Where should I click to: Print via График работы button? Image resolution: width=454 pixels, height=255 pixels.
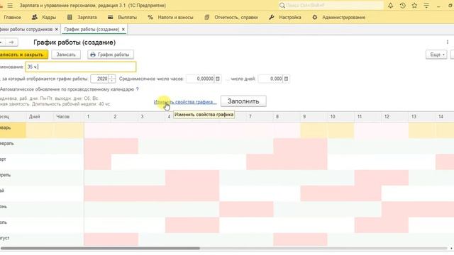click(x=111, y=55)
